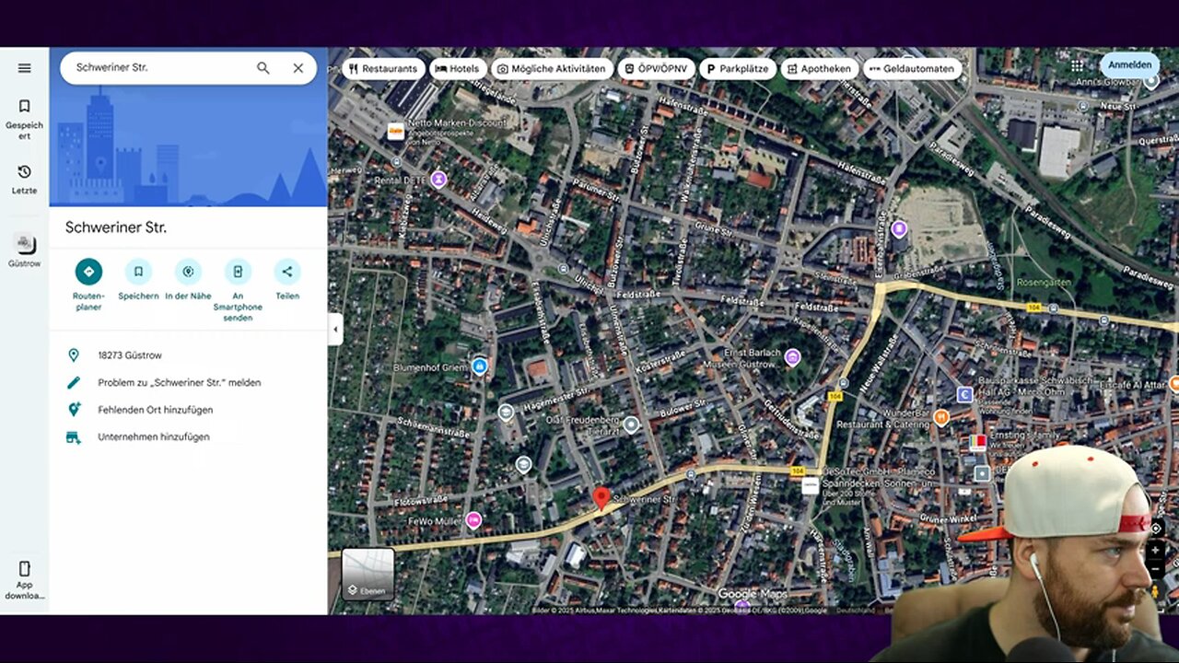
Task: Click the magnifier search icon
Action: click(x=263, y=68)
